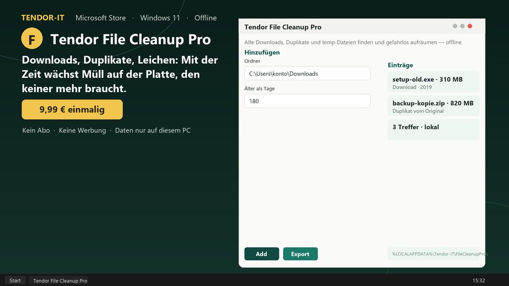Click the 15:32 taskbar clock
Image resolution: width=509 pixels, height=286 pixels.
point(478,281)
